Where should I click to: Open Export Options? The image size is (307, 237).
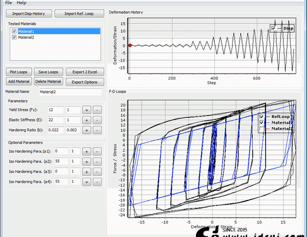tap(85, 82)
